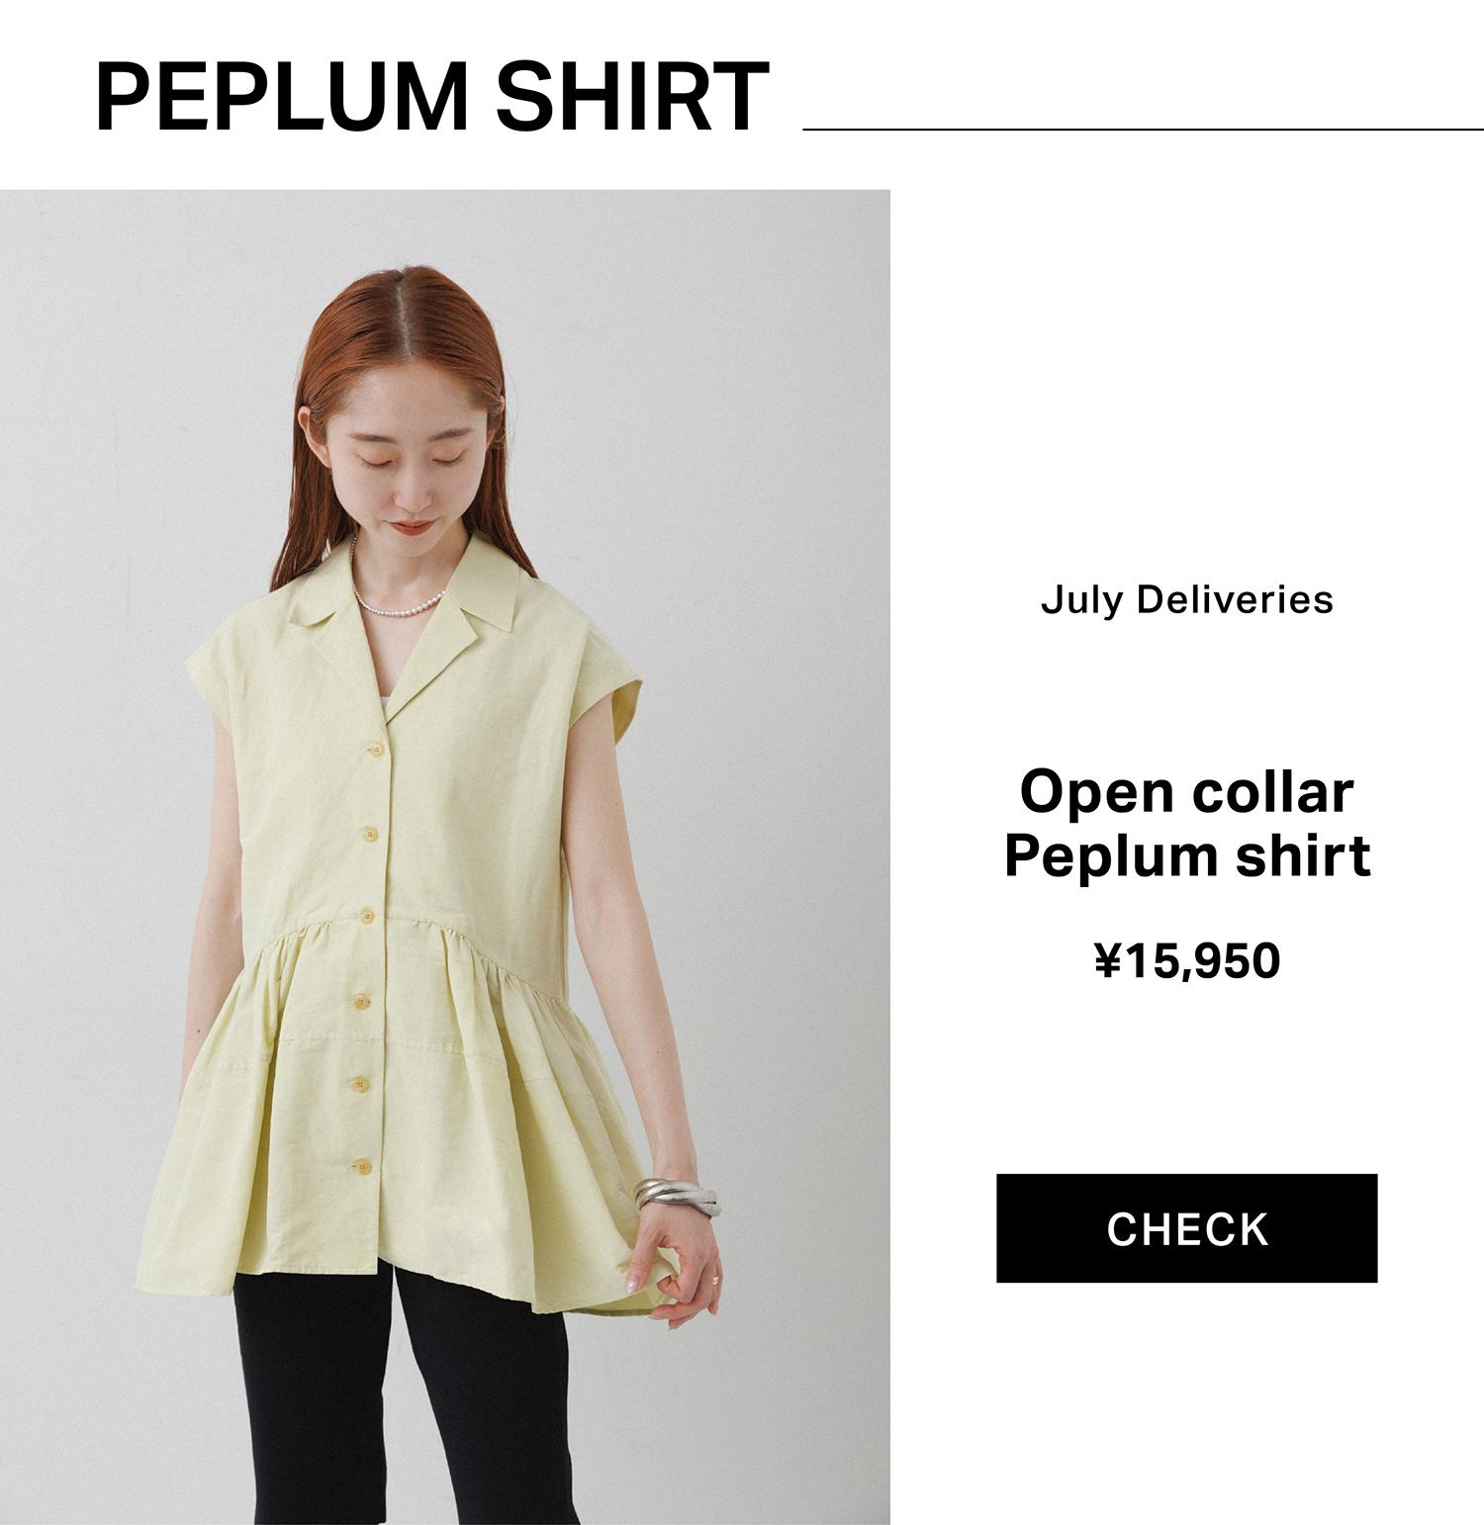Click the PEPLUM SHIRT heading
The image size is (1484, 1525).
(431, 97)
